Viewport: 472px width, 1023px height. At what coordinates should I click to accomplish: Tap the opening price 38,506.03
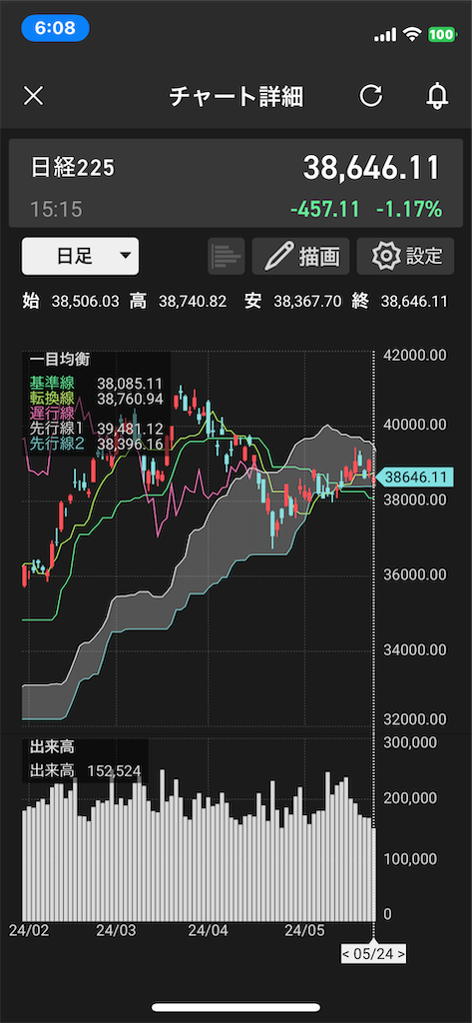[x=86, y=302]
